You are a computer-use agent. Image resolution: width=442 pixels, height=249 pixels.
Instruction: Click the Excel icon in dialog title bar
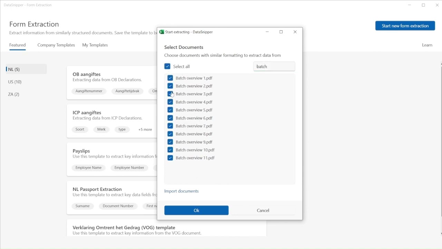click(x=162, y=32)
